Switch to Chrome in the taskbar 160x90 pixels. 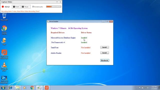click(32, 88)
